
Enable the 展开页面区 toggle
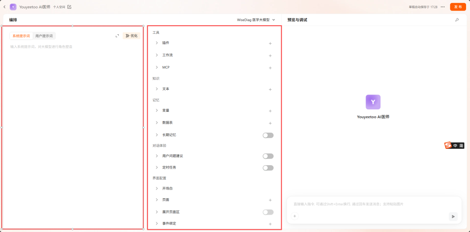268,212
